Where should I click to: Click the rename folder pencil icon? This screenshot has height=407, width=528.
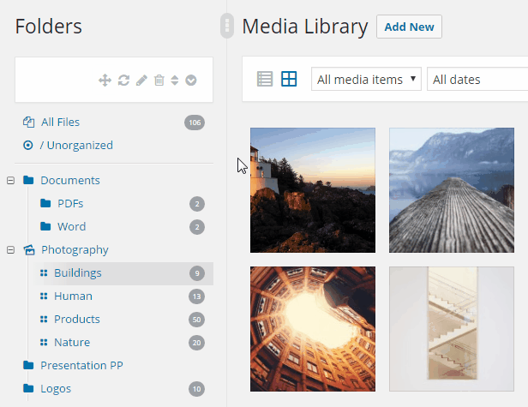point(141,80)
